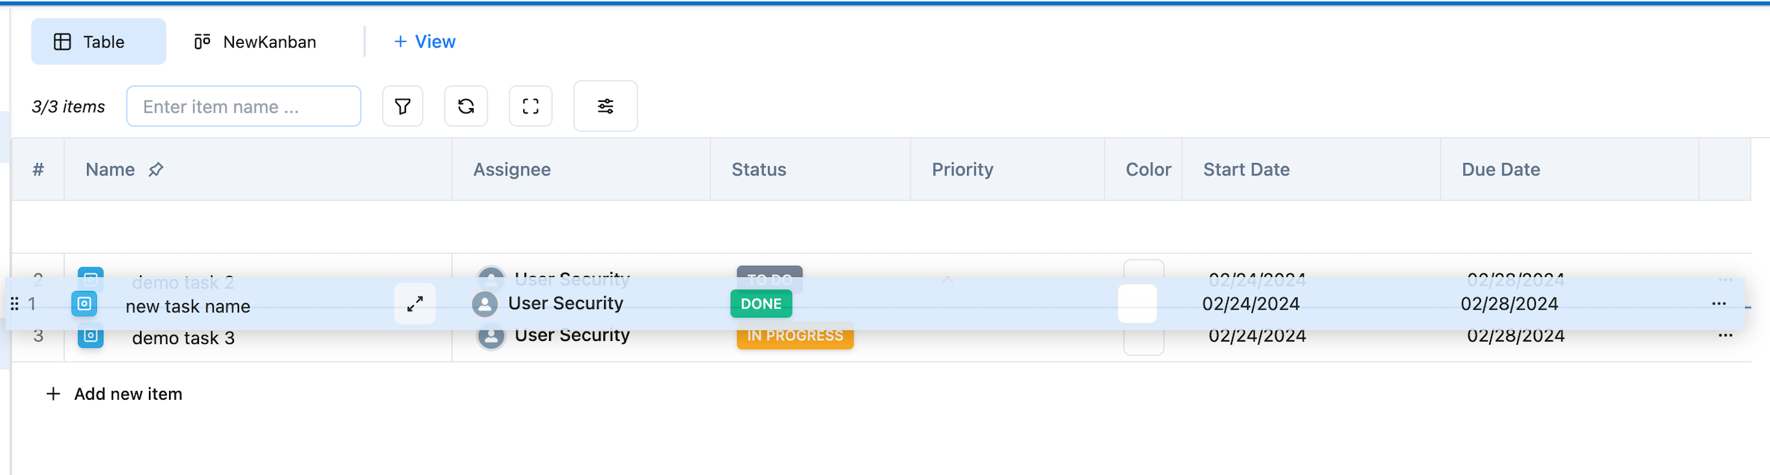This screenshot has width=1770, height=475.
Task: Click task type icon for demo task 3
Action: tap(91, 337)
